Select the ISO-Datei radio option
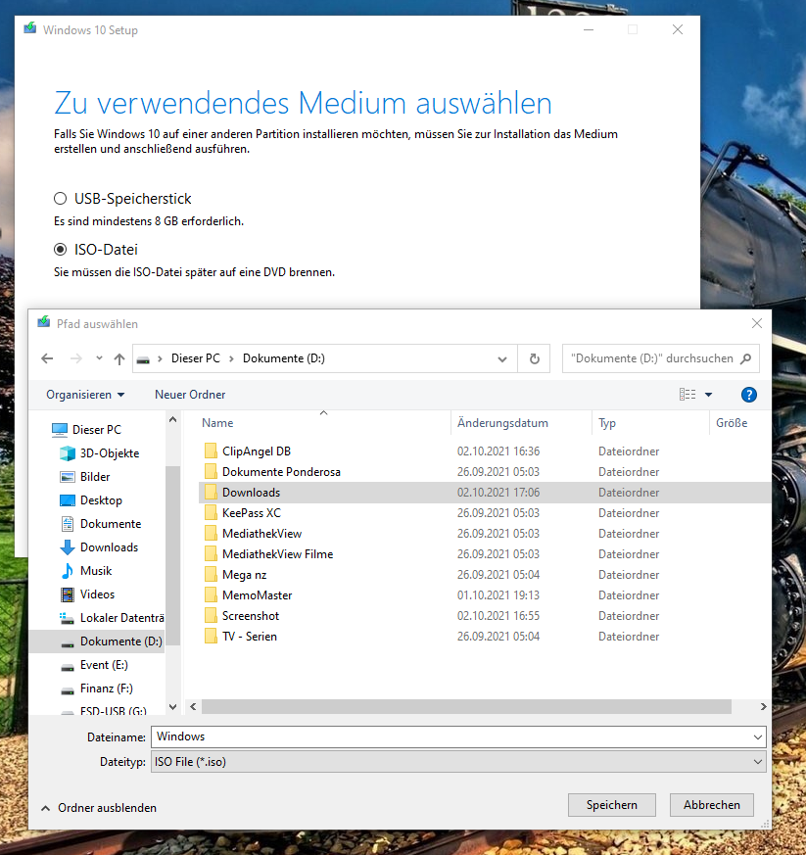 click(60, 250)
